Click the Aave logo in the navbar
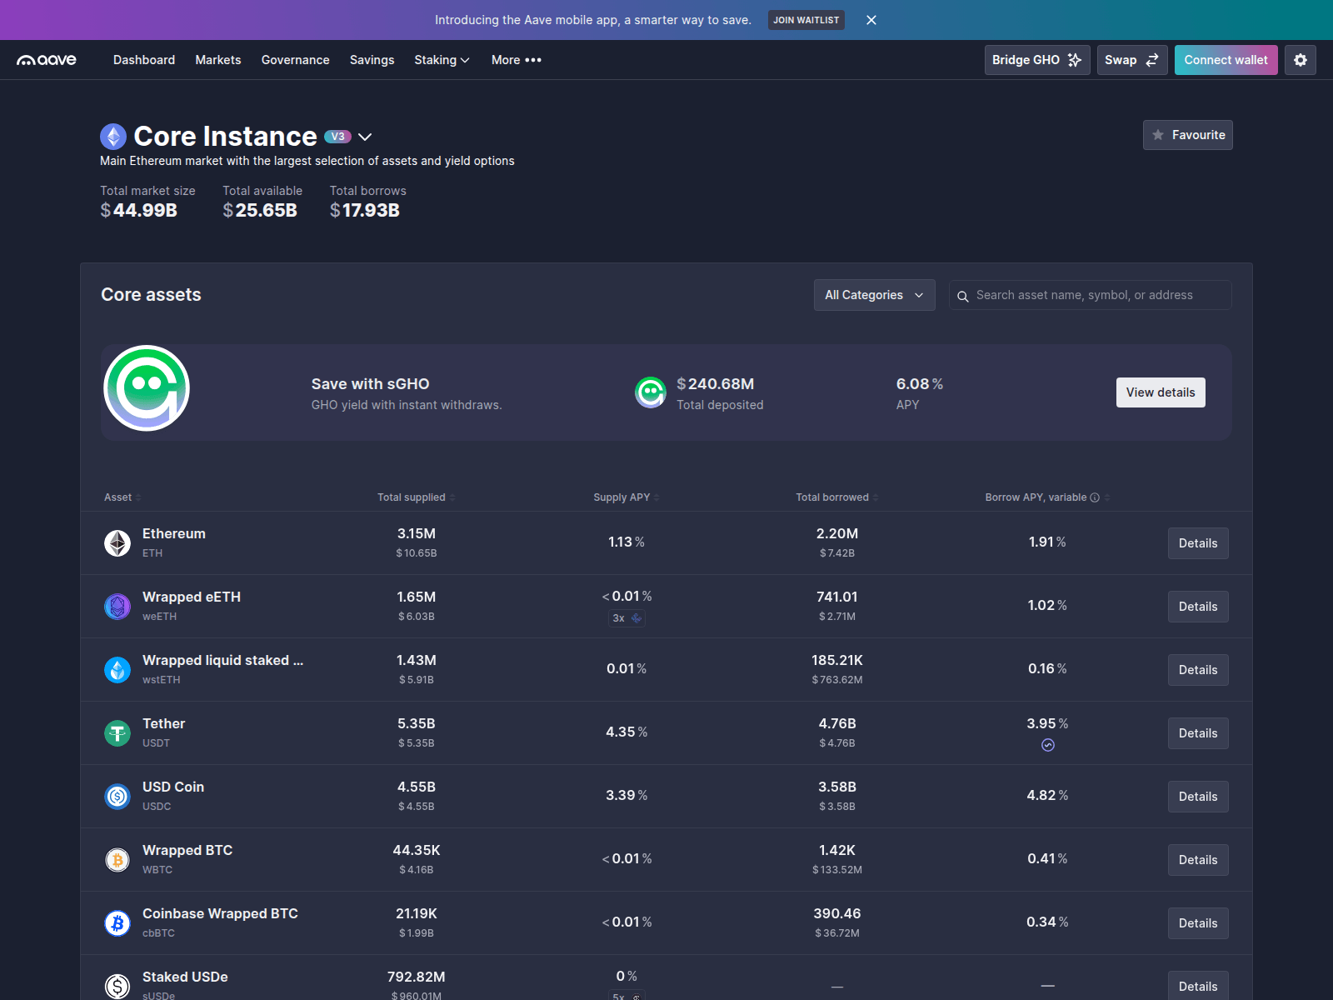This screenshot has width=1333, height=1000. 46,59
